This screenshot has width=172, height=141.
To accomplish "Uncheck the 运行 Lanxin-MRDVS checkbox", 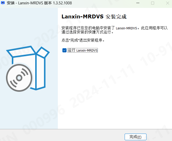I will pyautogui.click(x=64, y=50).
